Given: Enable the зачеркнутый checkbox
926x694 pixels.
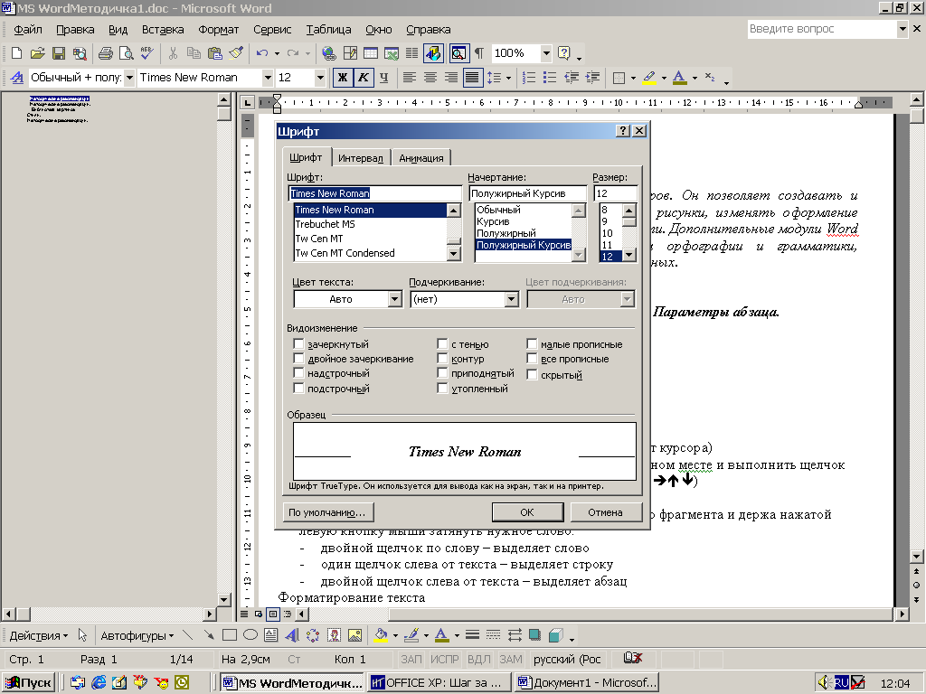Looking at the screenshot, I should coord(298,344).
